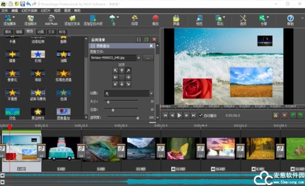Screen dimensions: 305x186
Task: Open the image file fantasy jpg dropdown
Action: (138, 58)
